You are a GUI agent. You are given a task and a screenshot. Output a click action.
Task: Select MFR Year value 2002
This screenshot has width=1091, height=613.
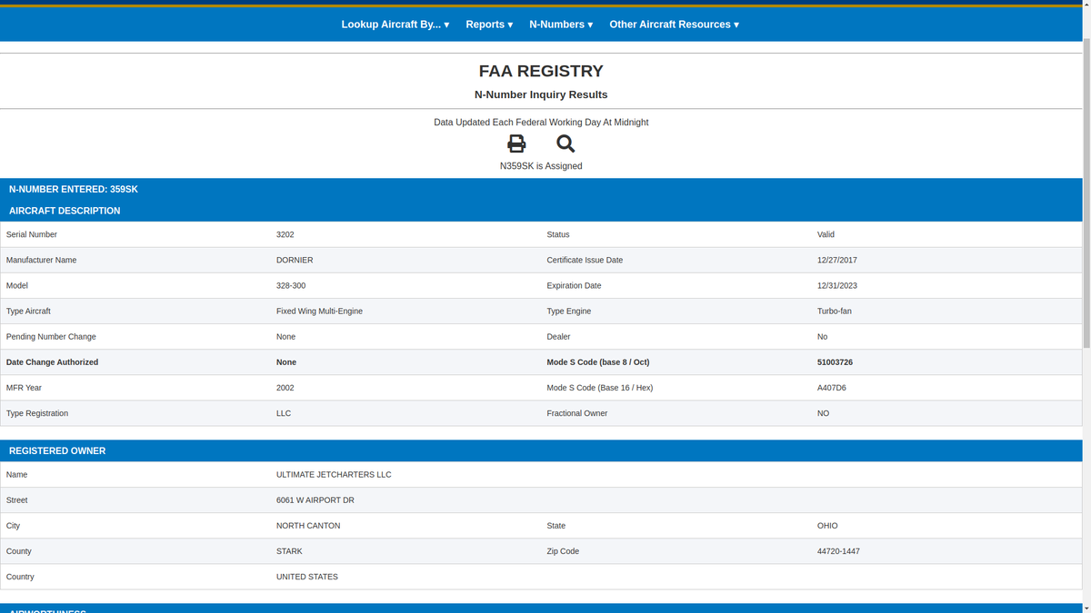click(285, 388)
